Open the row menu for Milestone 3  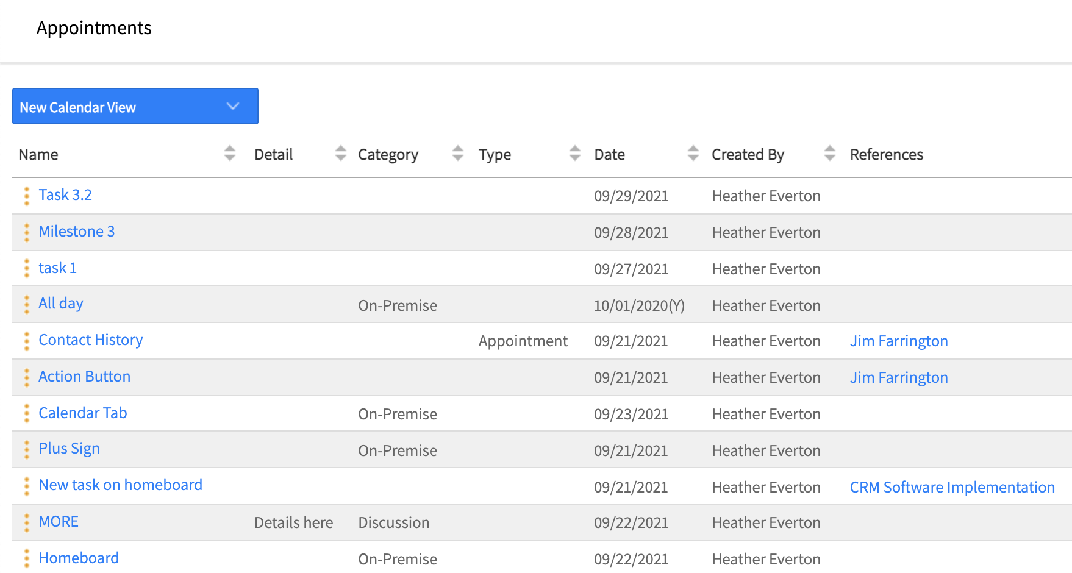tap(27, 232)
